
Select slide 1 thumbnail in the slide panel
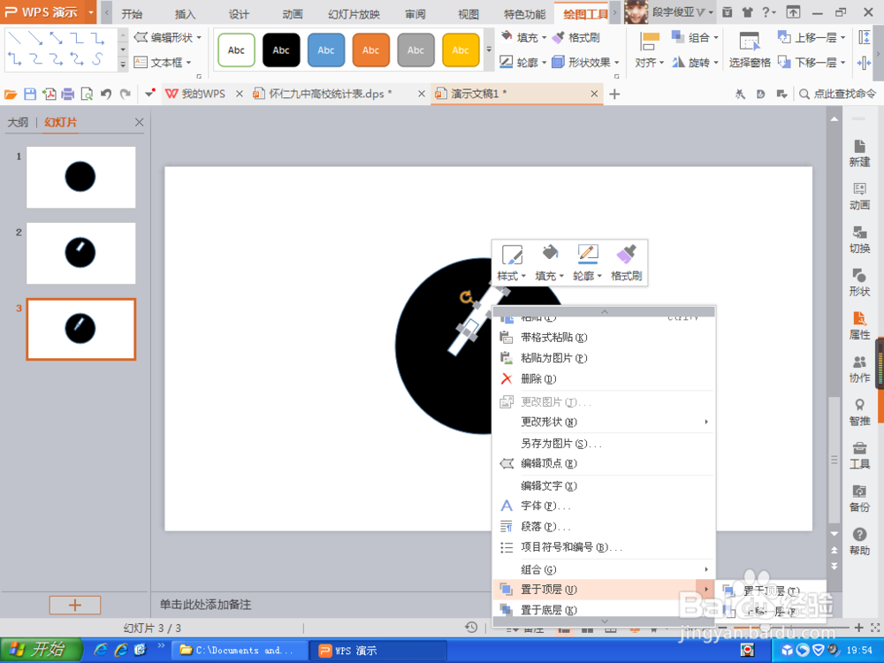(x=80, y=177)
